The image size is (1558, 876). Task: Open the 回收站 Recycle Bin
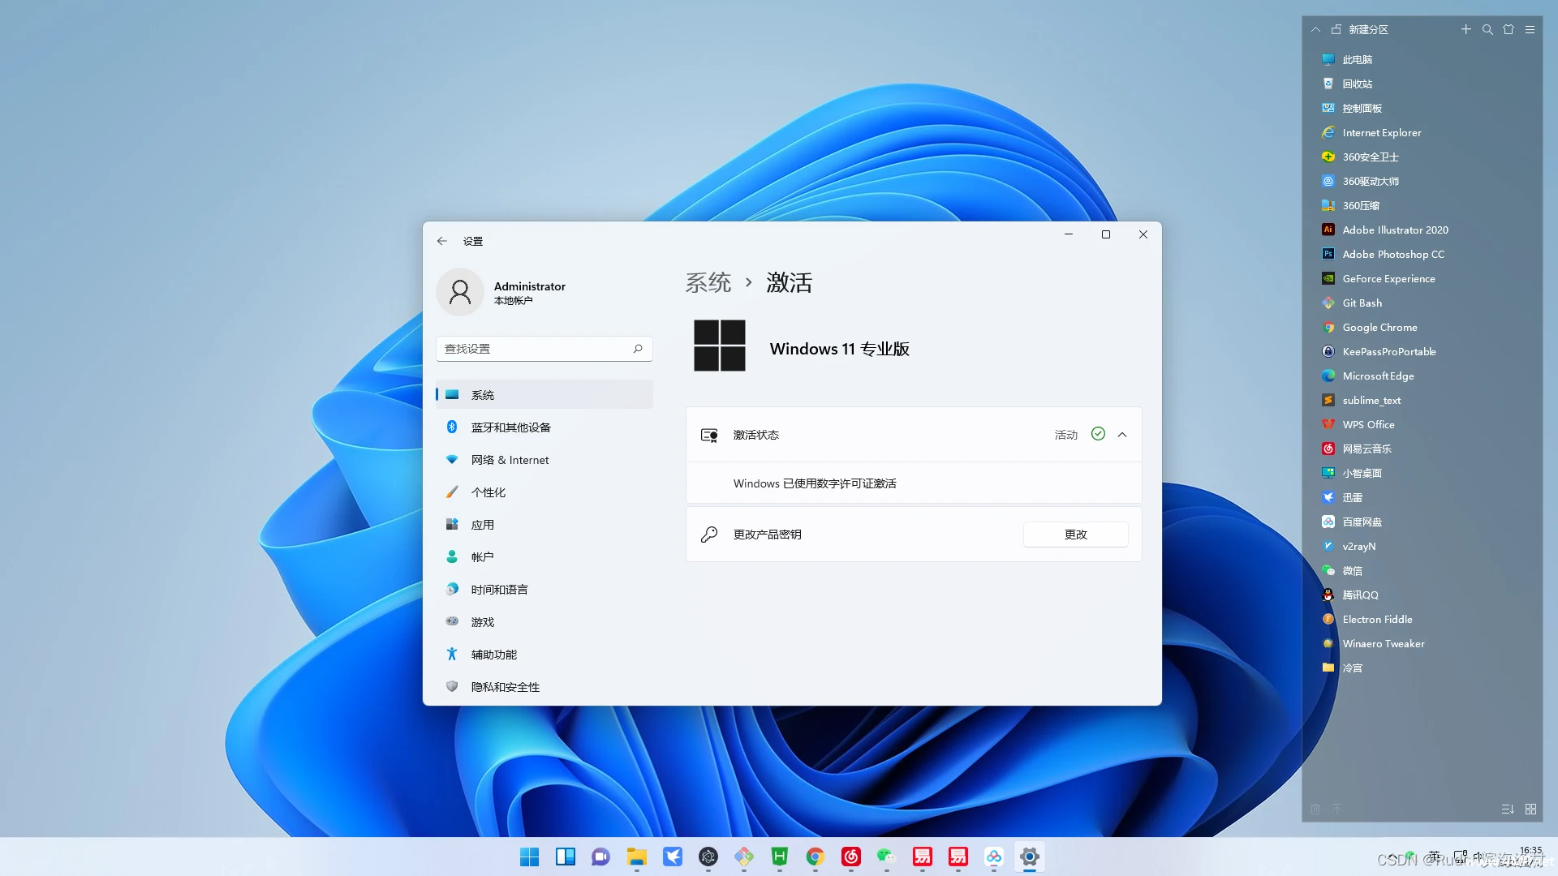coord(1356,84)
